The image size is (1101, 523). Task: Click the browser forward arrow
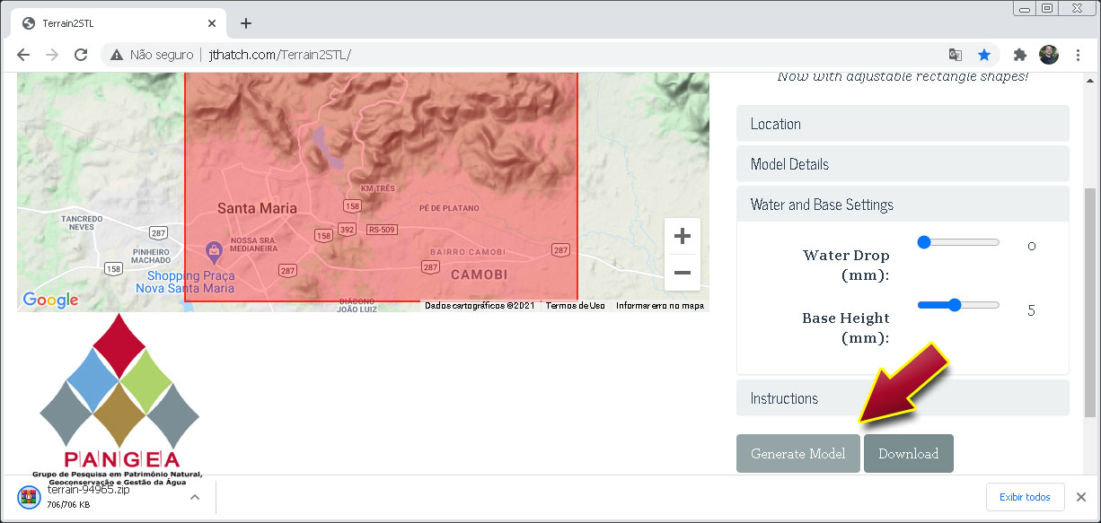tap(52, 55)
